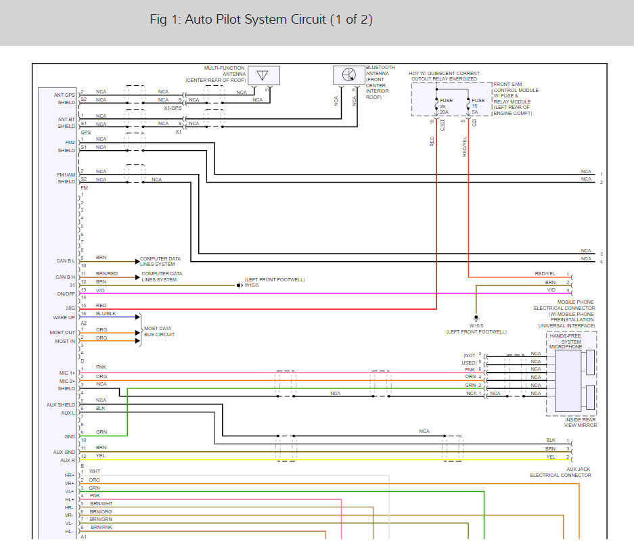Click the figure title 'Fig 1: Auto Pilot System Circuit'

[x=261, y=20]
